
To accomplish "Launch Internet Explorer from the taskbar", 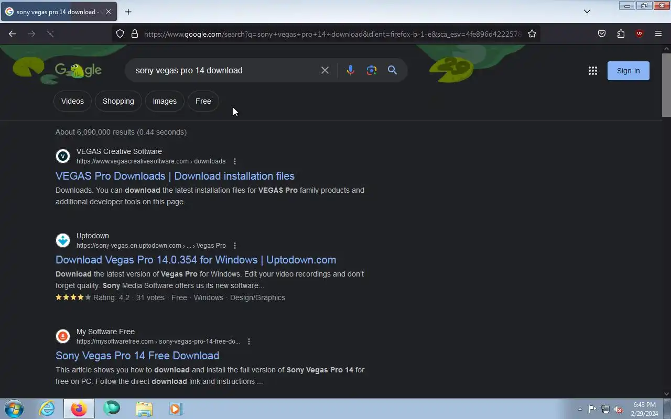I will [47, 409].
